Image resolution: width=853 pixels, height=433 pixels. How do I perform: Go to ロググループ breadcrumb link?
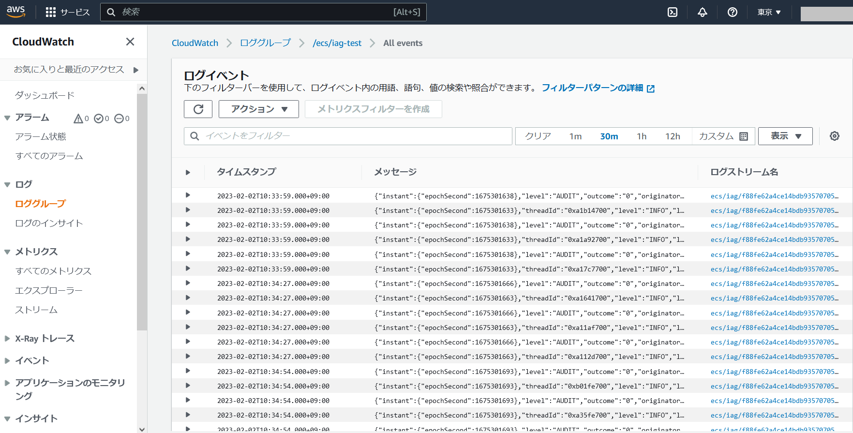(x=266, y=43)
